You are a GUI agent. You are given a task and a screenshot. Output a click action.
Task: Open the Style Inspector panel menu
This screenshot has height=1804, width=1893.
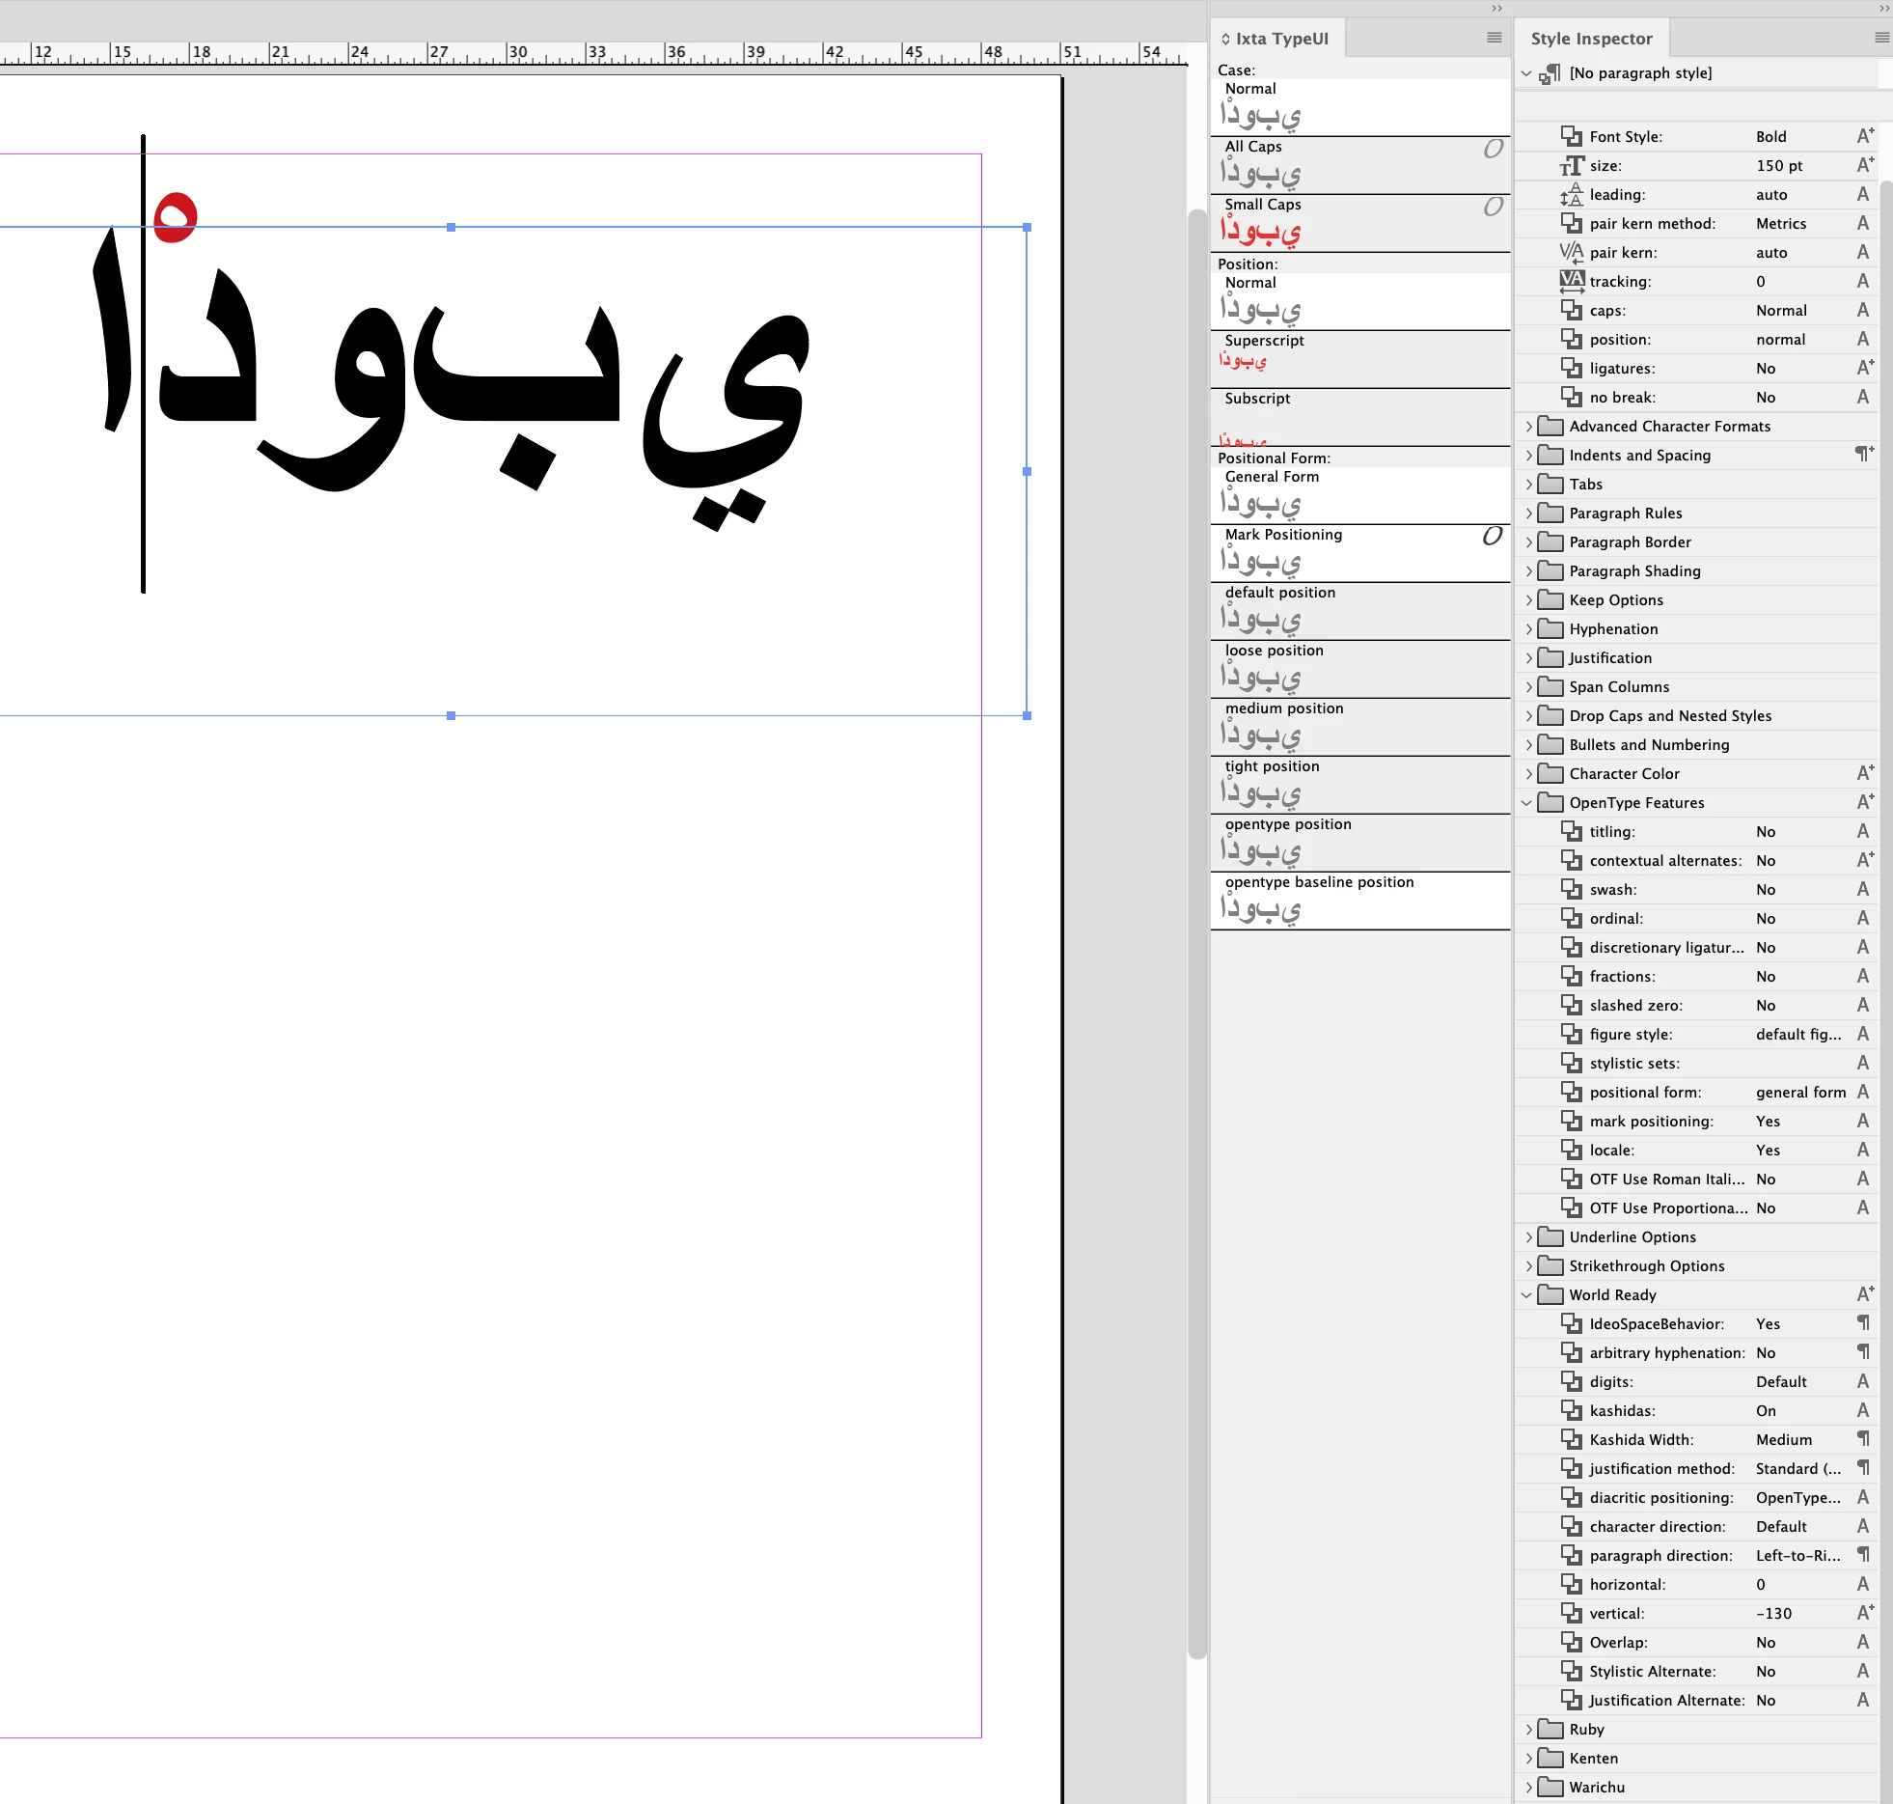pos(1880,38)
